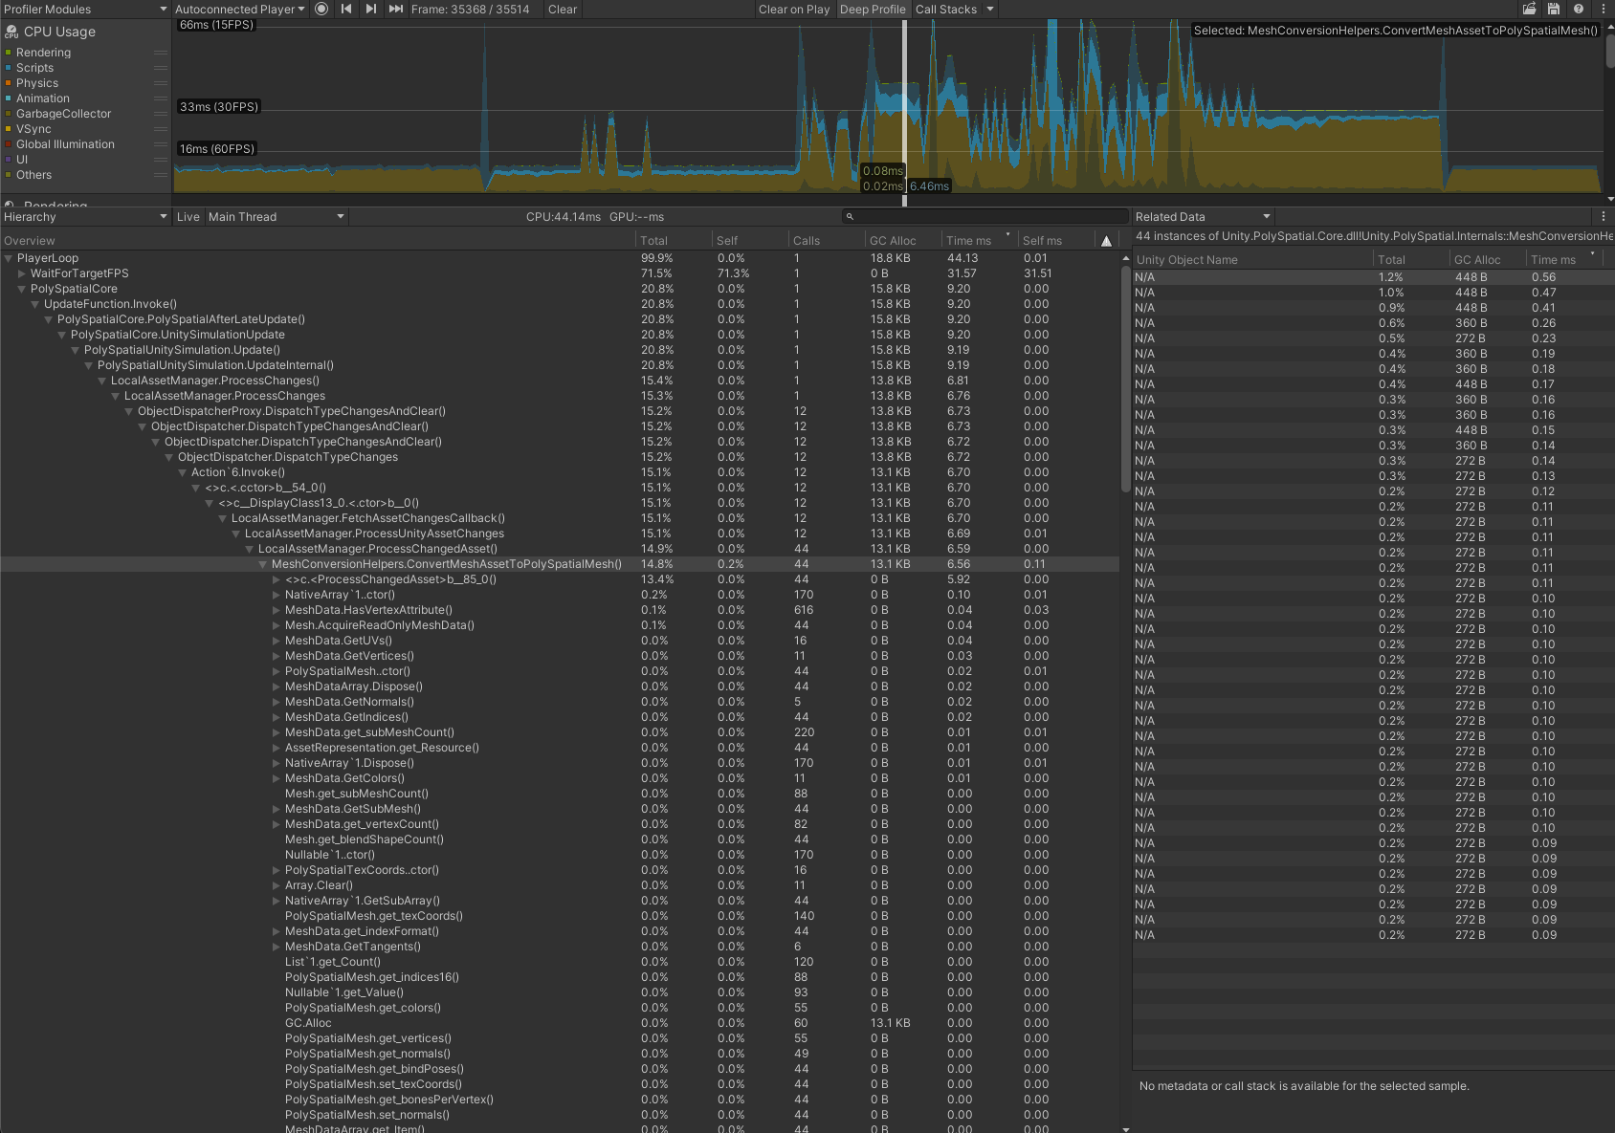Image resolution: width=1615 pixels, height=1133 pixels.
Task: Jump to the previous frame
Action: click(345, 10)
